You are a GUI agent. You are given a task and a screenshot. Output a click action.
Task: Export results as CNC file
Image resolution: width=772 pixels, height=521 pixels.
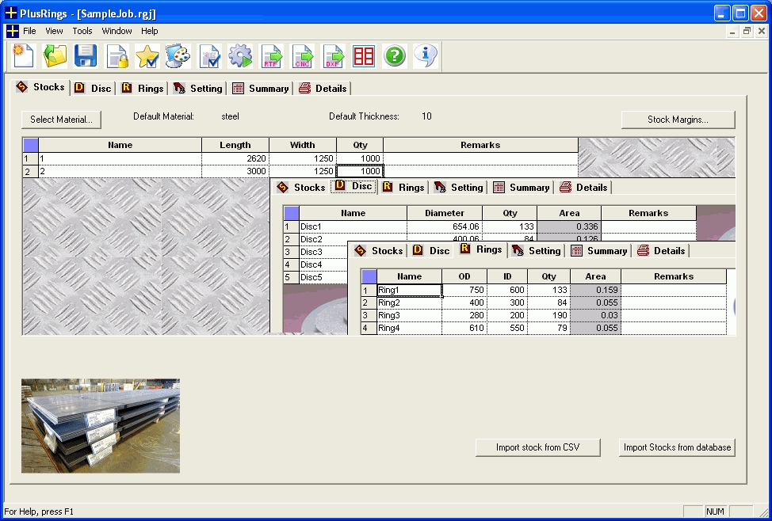click(x=302, y=56)
